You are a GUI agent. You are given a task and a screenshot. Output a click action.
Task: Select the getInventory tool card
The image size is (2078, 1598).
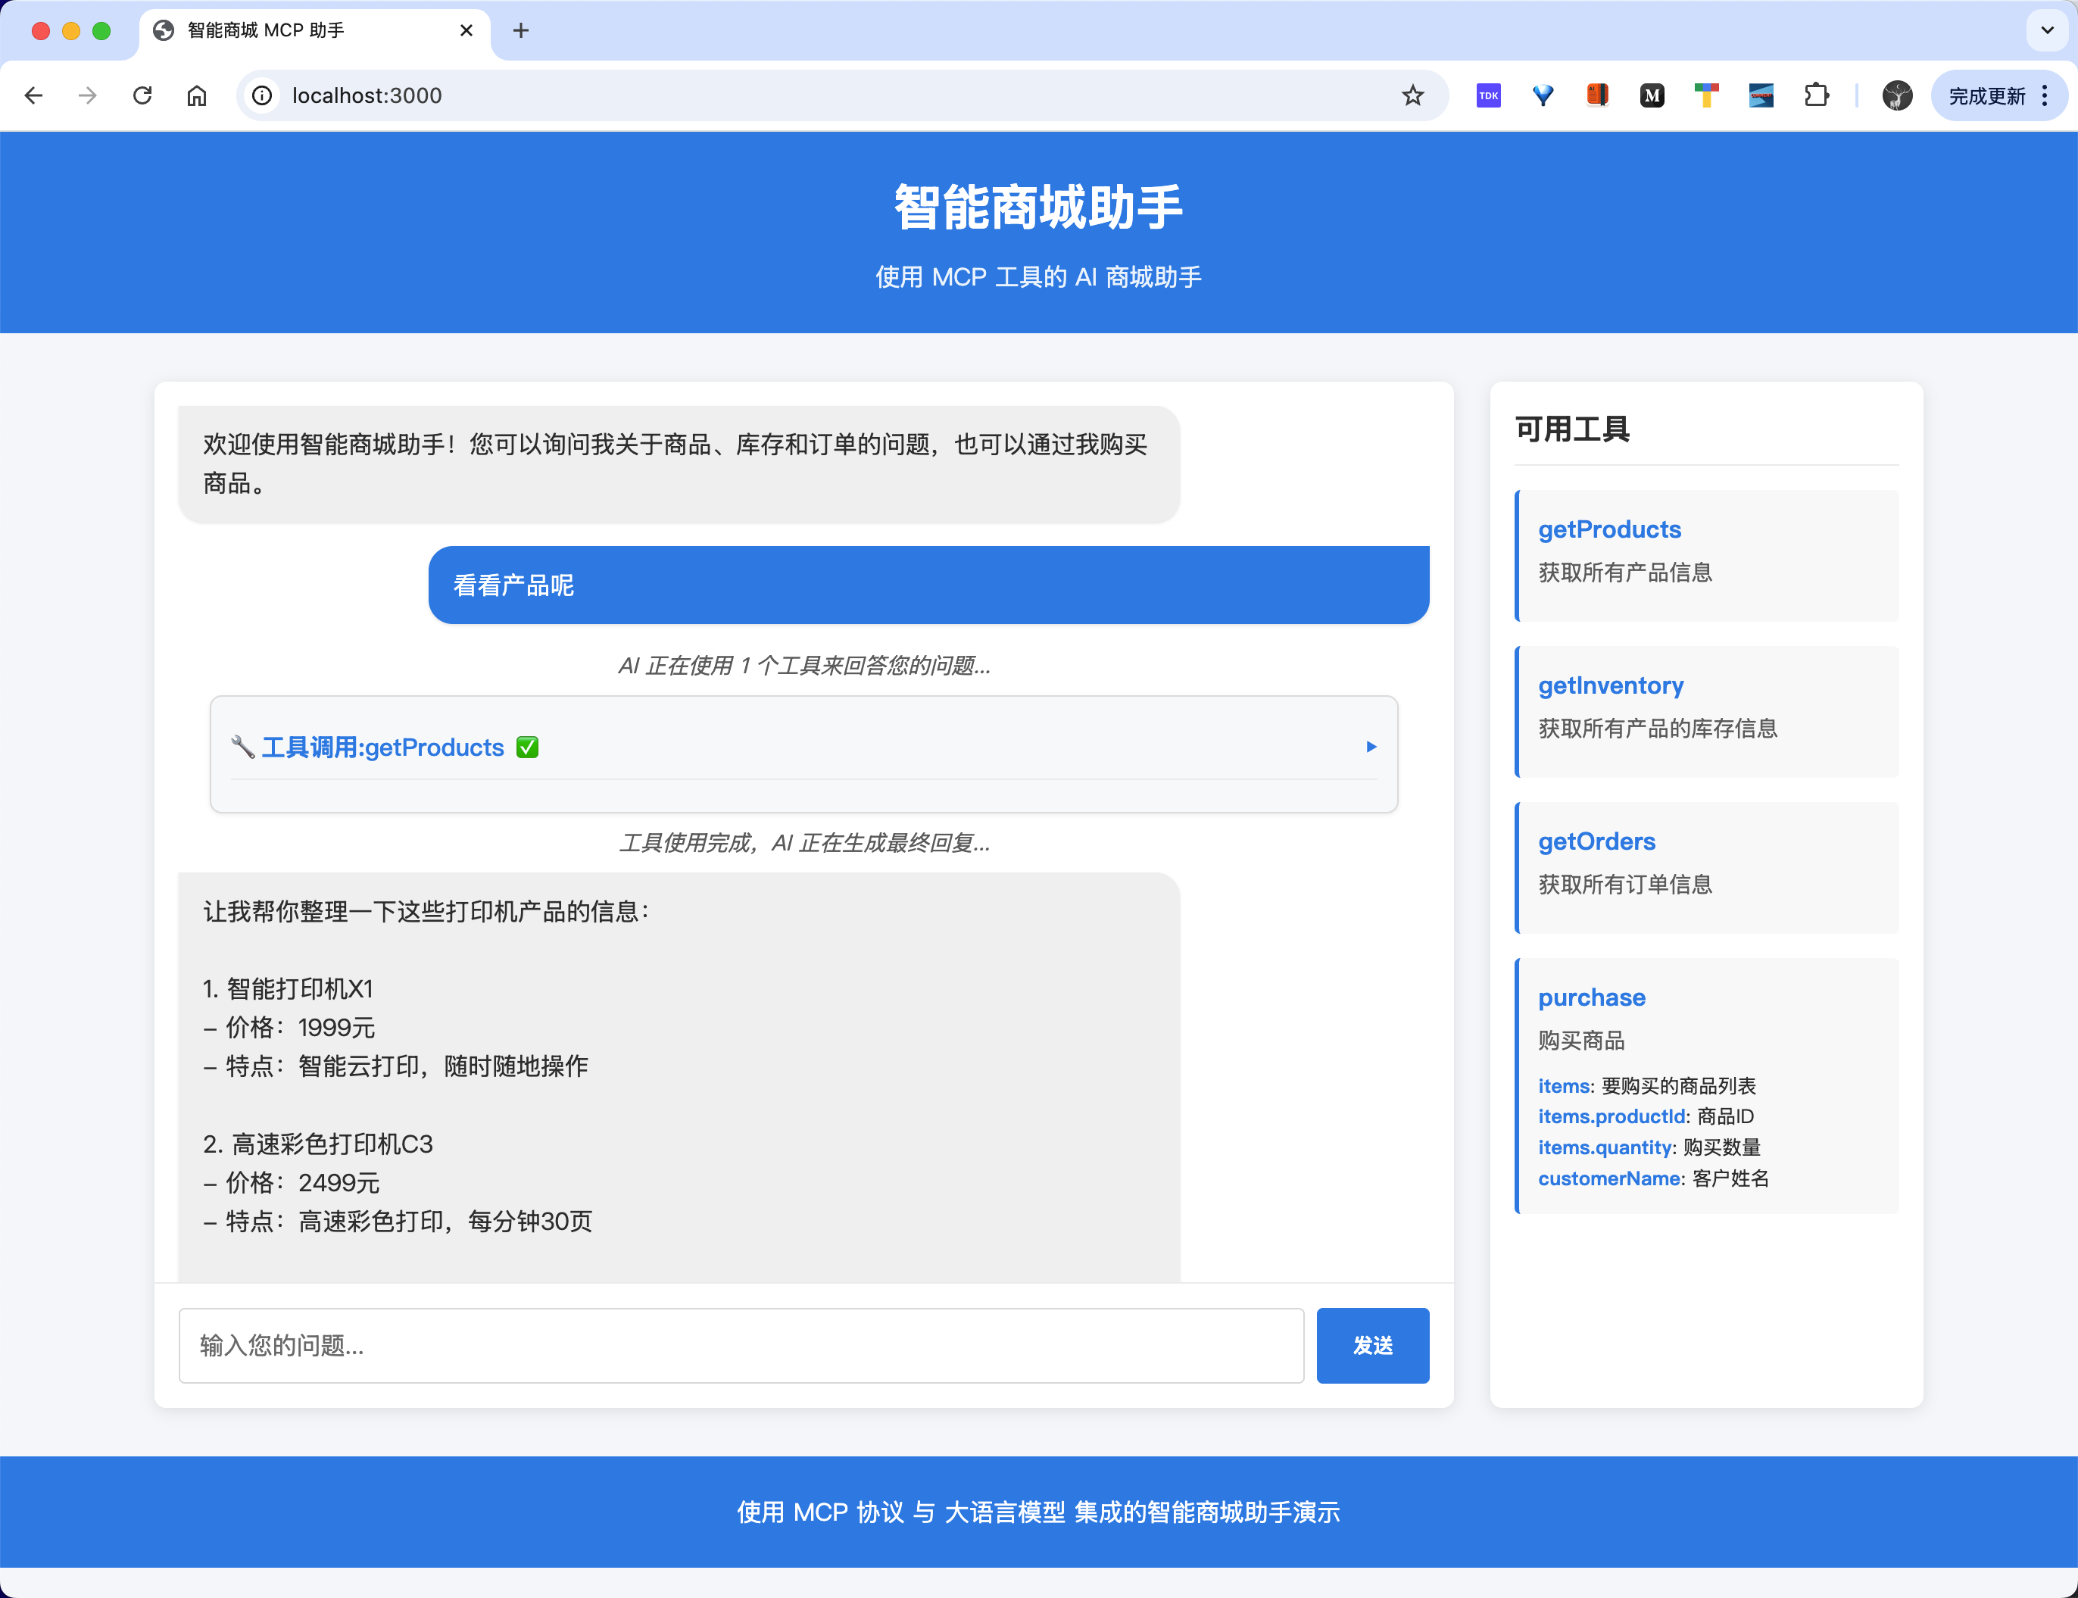click(x=1706, y=710)
